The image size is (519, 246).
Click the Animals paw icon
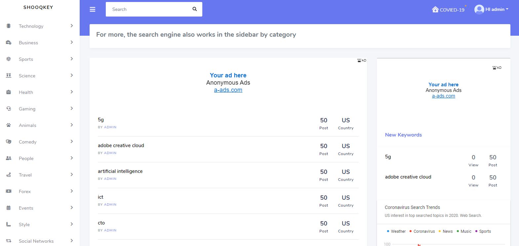9,125
